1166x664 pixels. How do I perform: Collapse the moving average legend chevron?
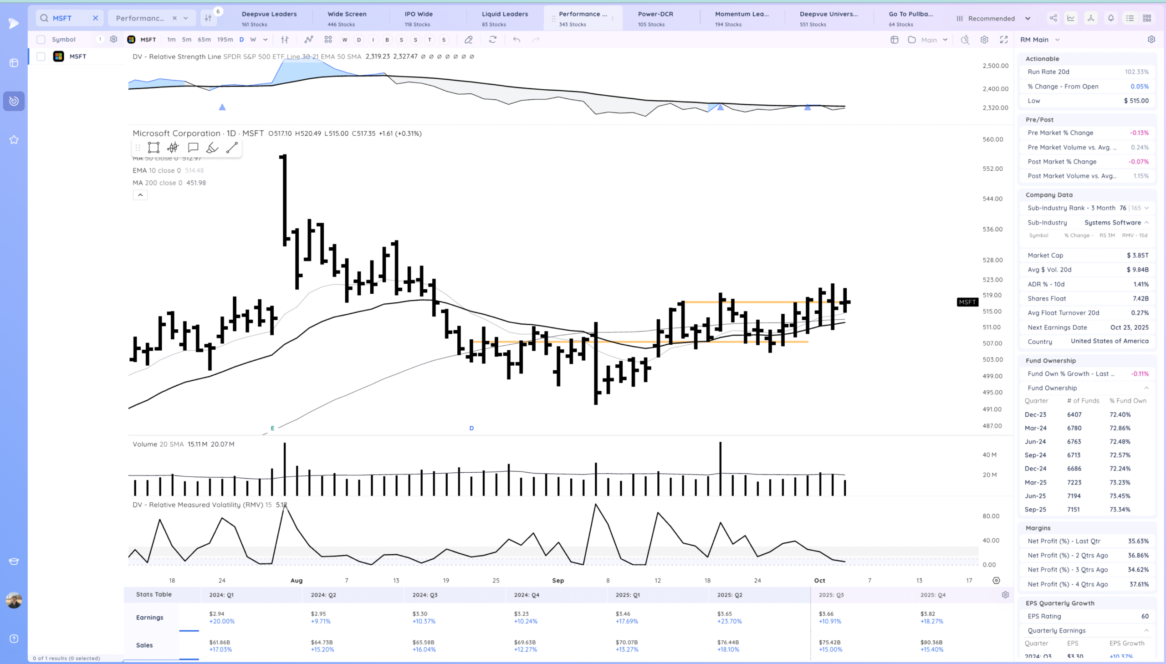pyautogui.click(x=140, y=195)
